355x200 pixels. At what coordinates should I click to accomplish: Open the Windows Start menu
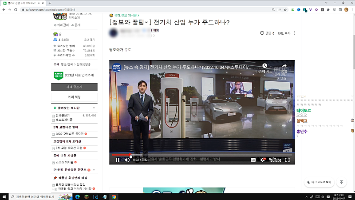(4, 197)
